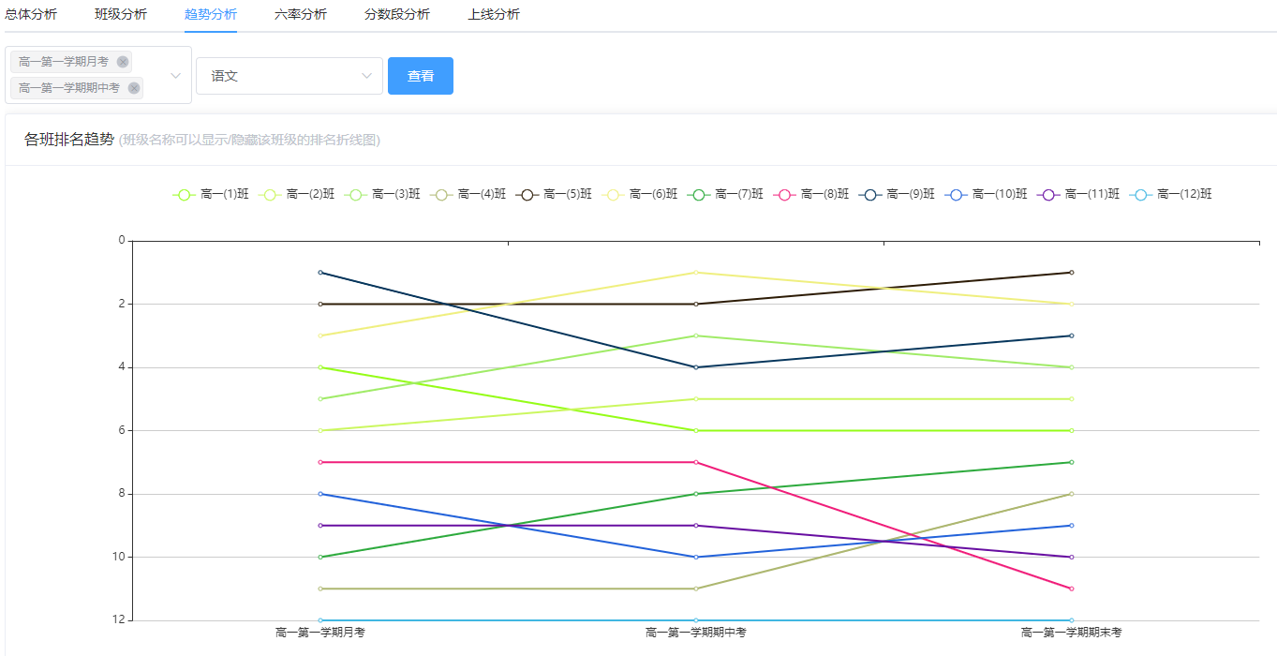The image size is (1277, 656).
Task: Click the y-axis label 0
Action: (122, 241)
